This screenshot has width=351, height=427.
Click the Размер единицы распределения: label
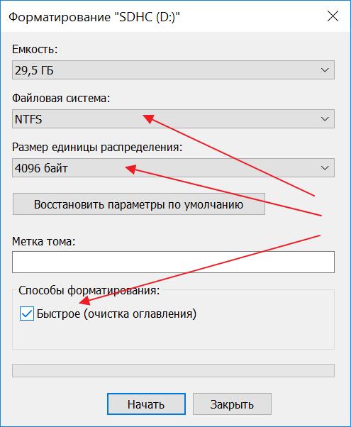97,148
